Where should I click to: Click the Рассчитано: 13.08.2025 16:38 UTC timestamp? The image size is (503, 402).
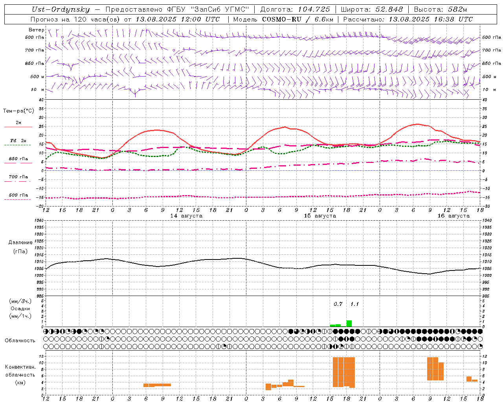tap(408, 19)
